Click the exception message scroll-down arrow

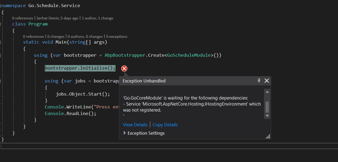[x=267, y=116]
